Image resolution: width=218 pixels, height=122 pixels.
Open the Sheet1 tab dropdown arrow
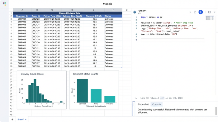click(x=26, y=120)
